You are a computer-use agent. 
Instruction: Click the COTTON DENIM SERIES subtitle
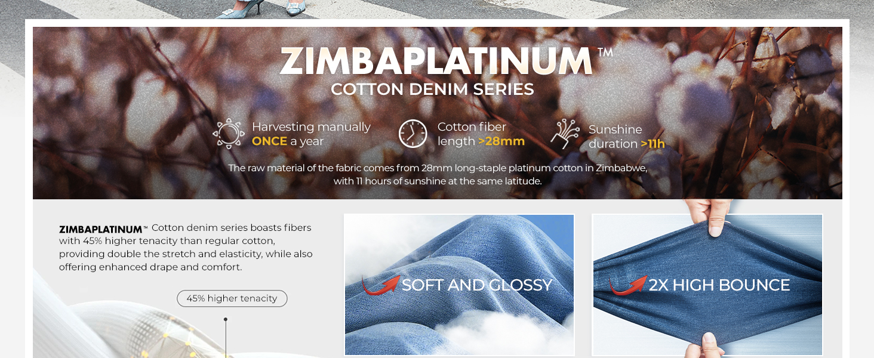(432, 89)
